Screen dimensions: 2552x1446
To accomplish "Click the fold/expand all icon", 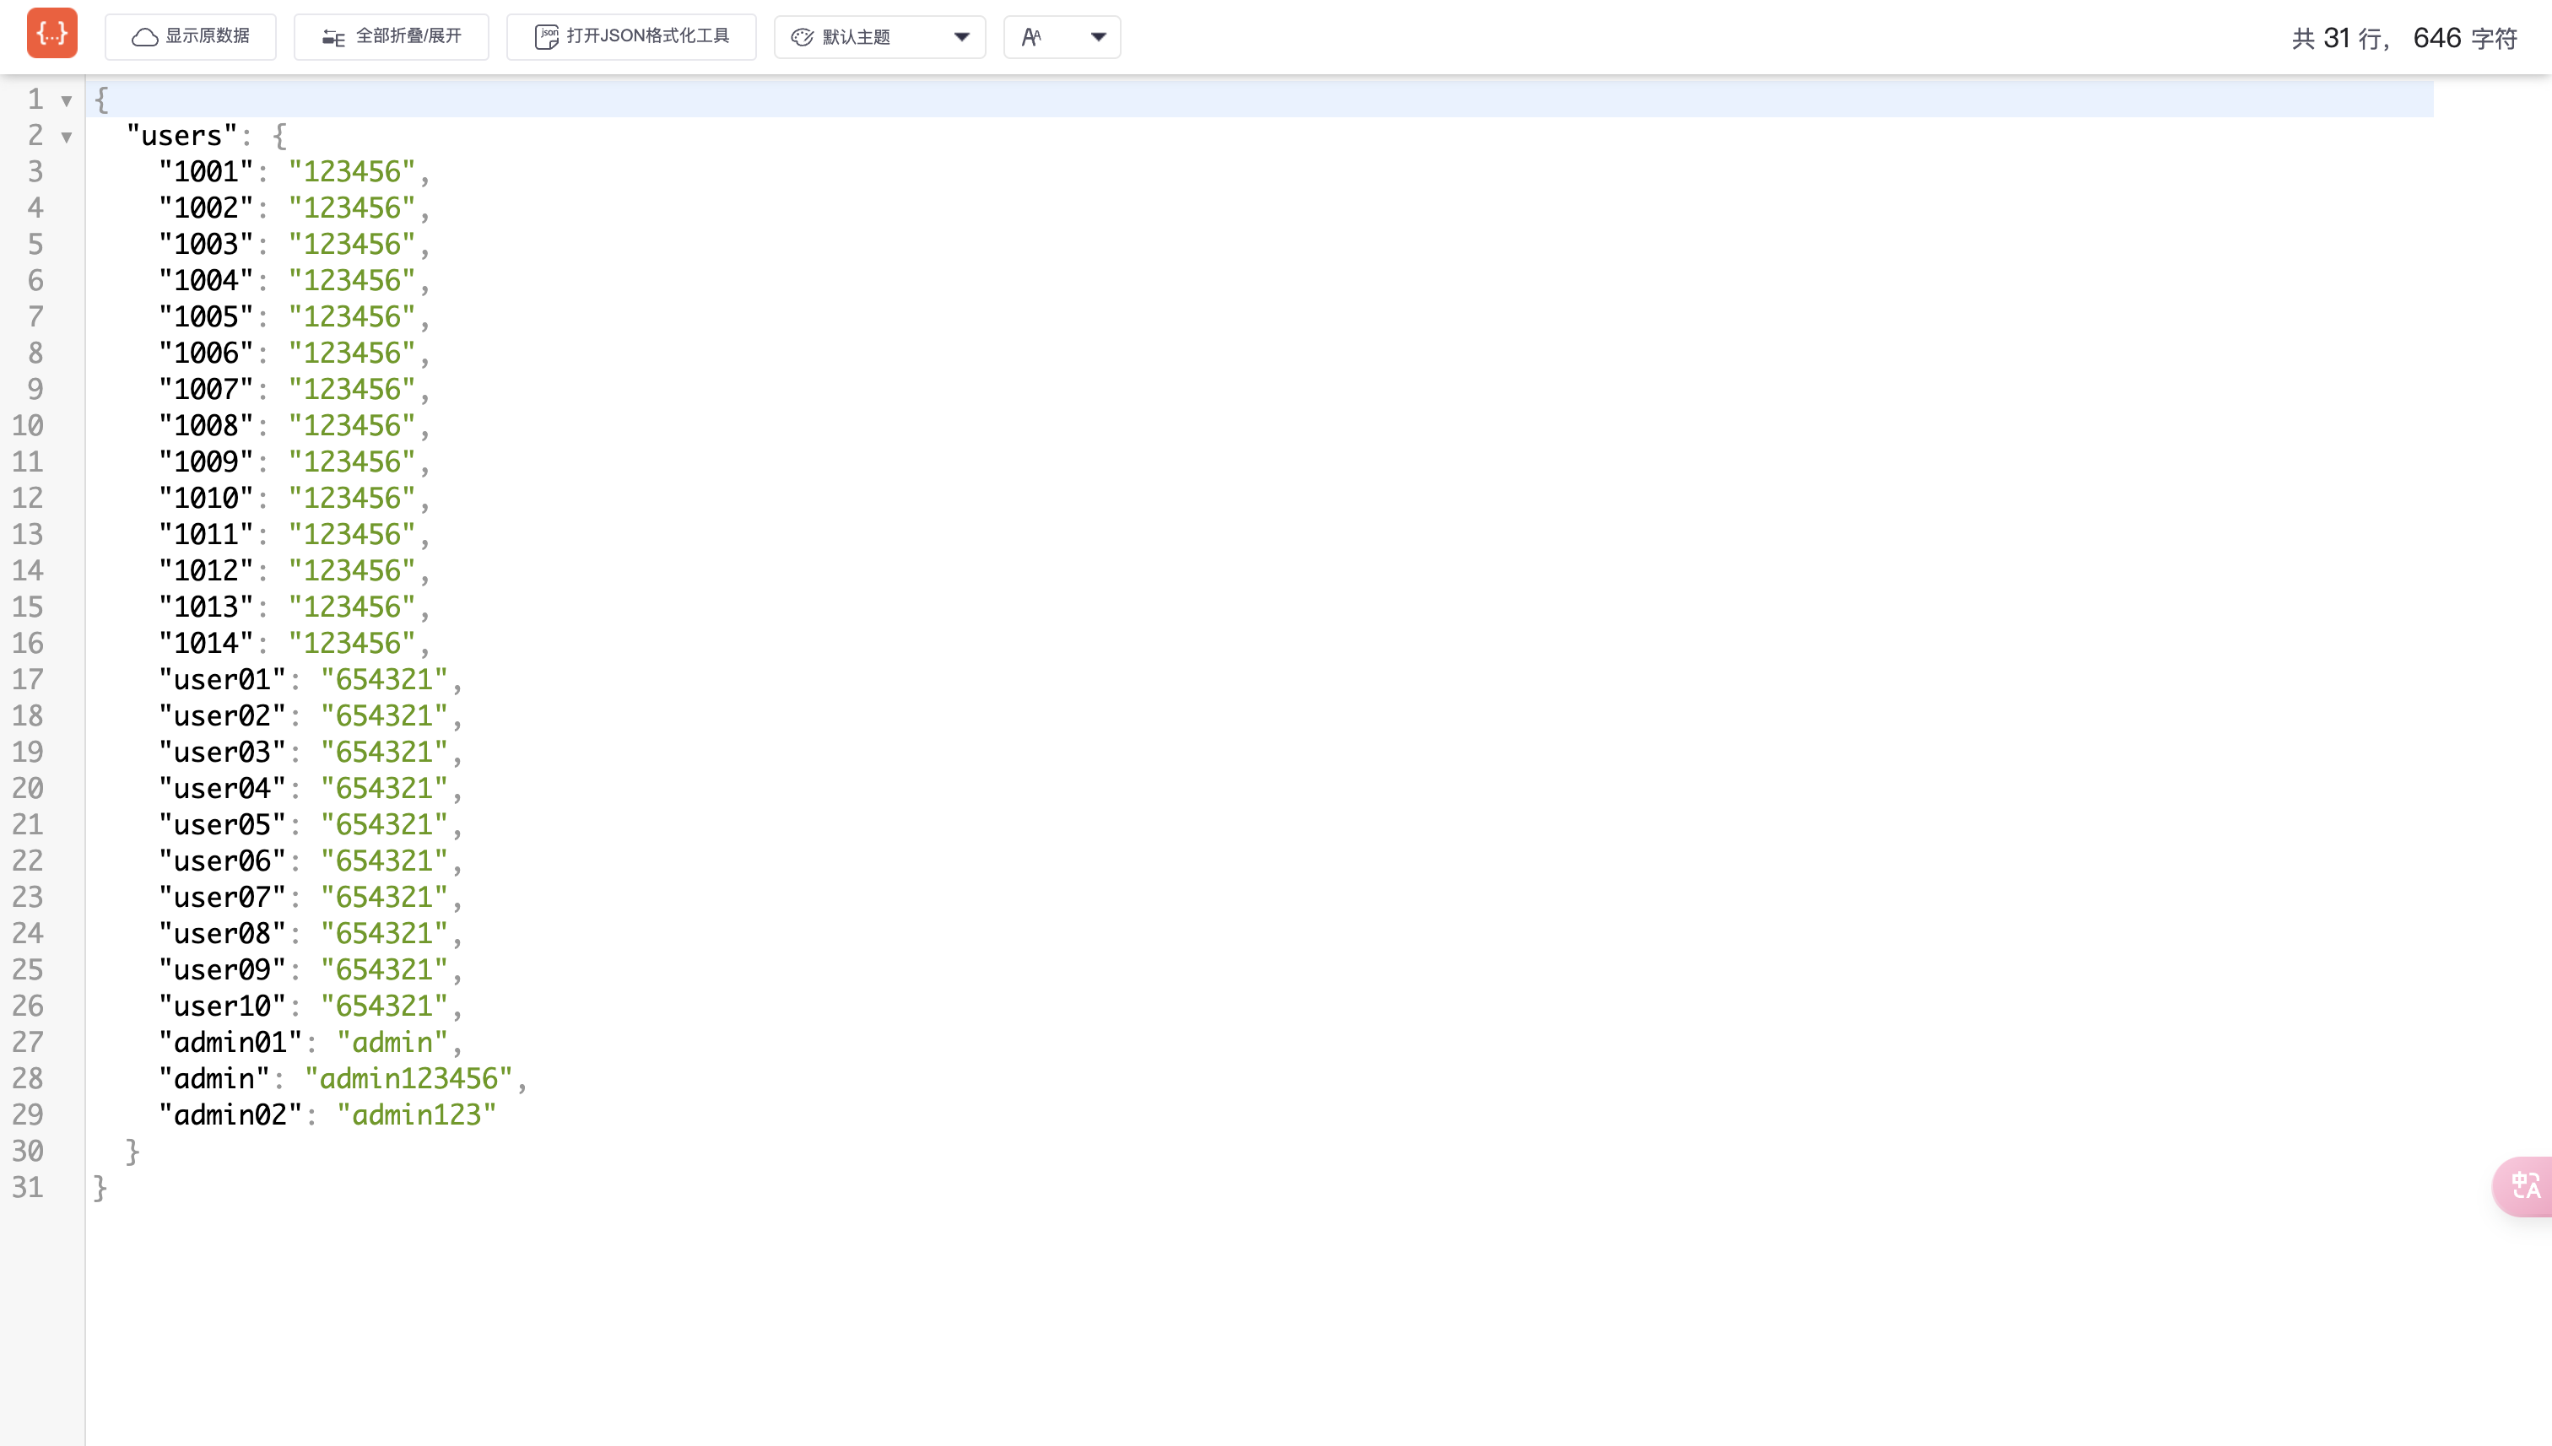I will pos(333,38).
